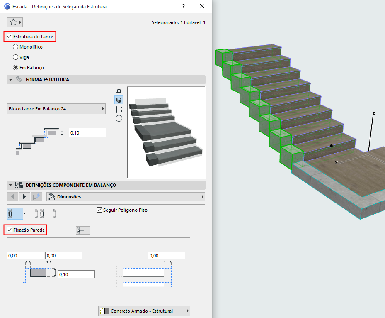
Task: Edit the 0,10 thickness value field
Action: [87, 132]
